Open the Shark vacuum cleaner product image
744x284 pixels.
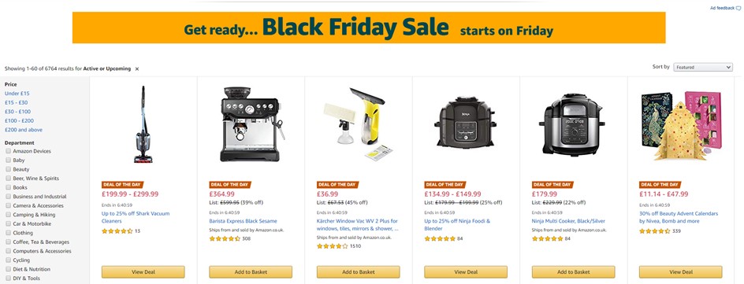coord(143,124)
